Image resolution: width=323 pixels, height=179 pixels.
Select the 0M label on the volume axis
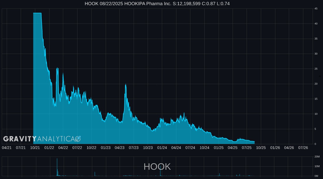click(317, 176)
